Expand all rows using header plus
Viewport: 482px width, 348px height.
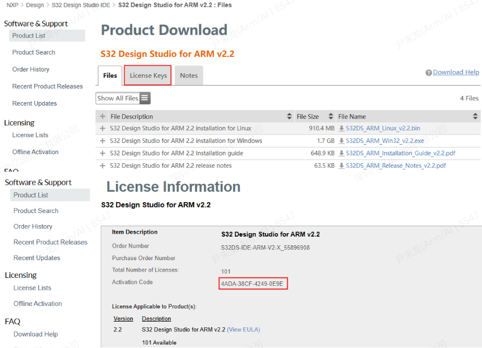click(103, 117)
